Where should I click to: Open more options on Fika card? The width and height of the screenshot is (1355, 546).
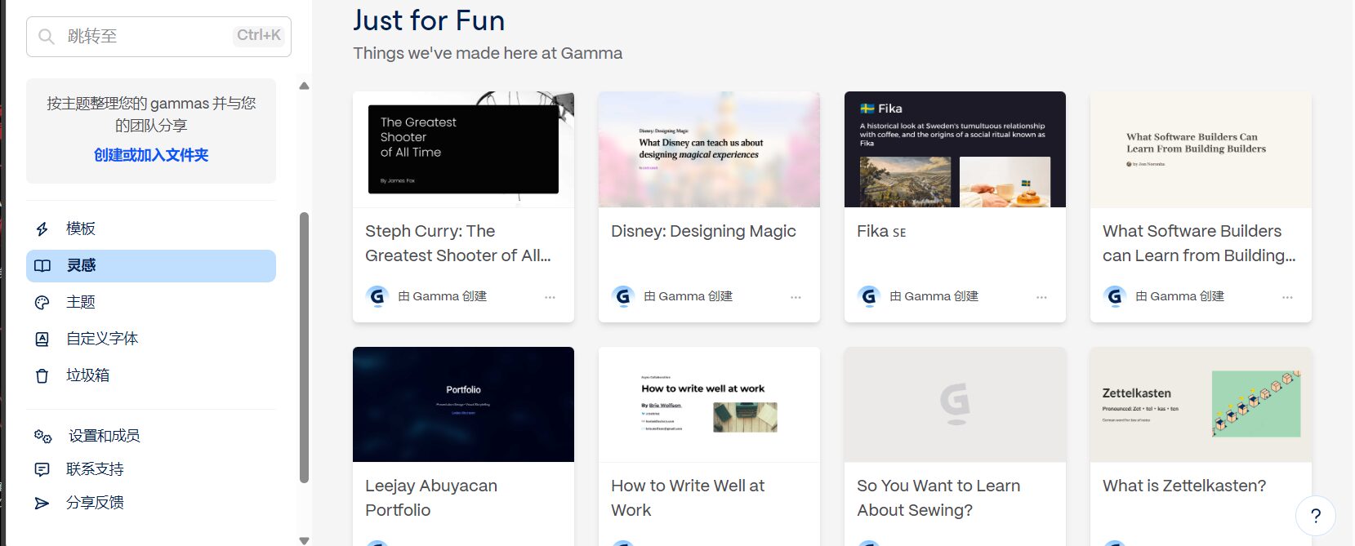click(1041, 298)
